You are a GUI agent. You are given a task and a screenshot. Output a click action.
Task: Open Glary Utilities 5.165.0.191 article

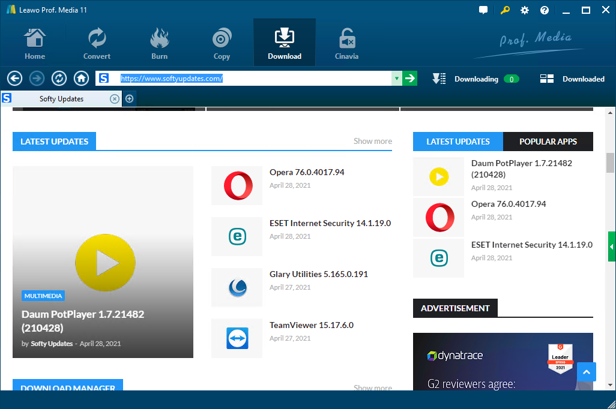point(319,274)
